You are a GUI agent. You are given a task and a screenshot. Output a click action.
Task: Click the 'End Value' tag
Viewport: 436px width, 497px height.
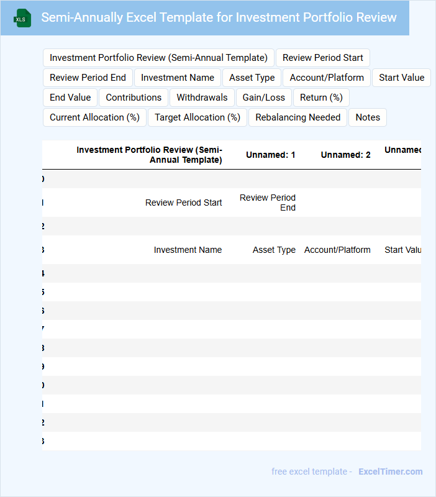(x=70, y=98)
